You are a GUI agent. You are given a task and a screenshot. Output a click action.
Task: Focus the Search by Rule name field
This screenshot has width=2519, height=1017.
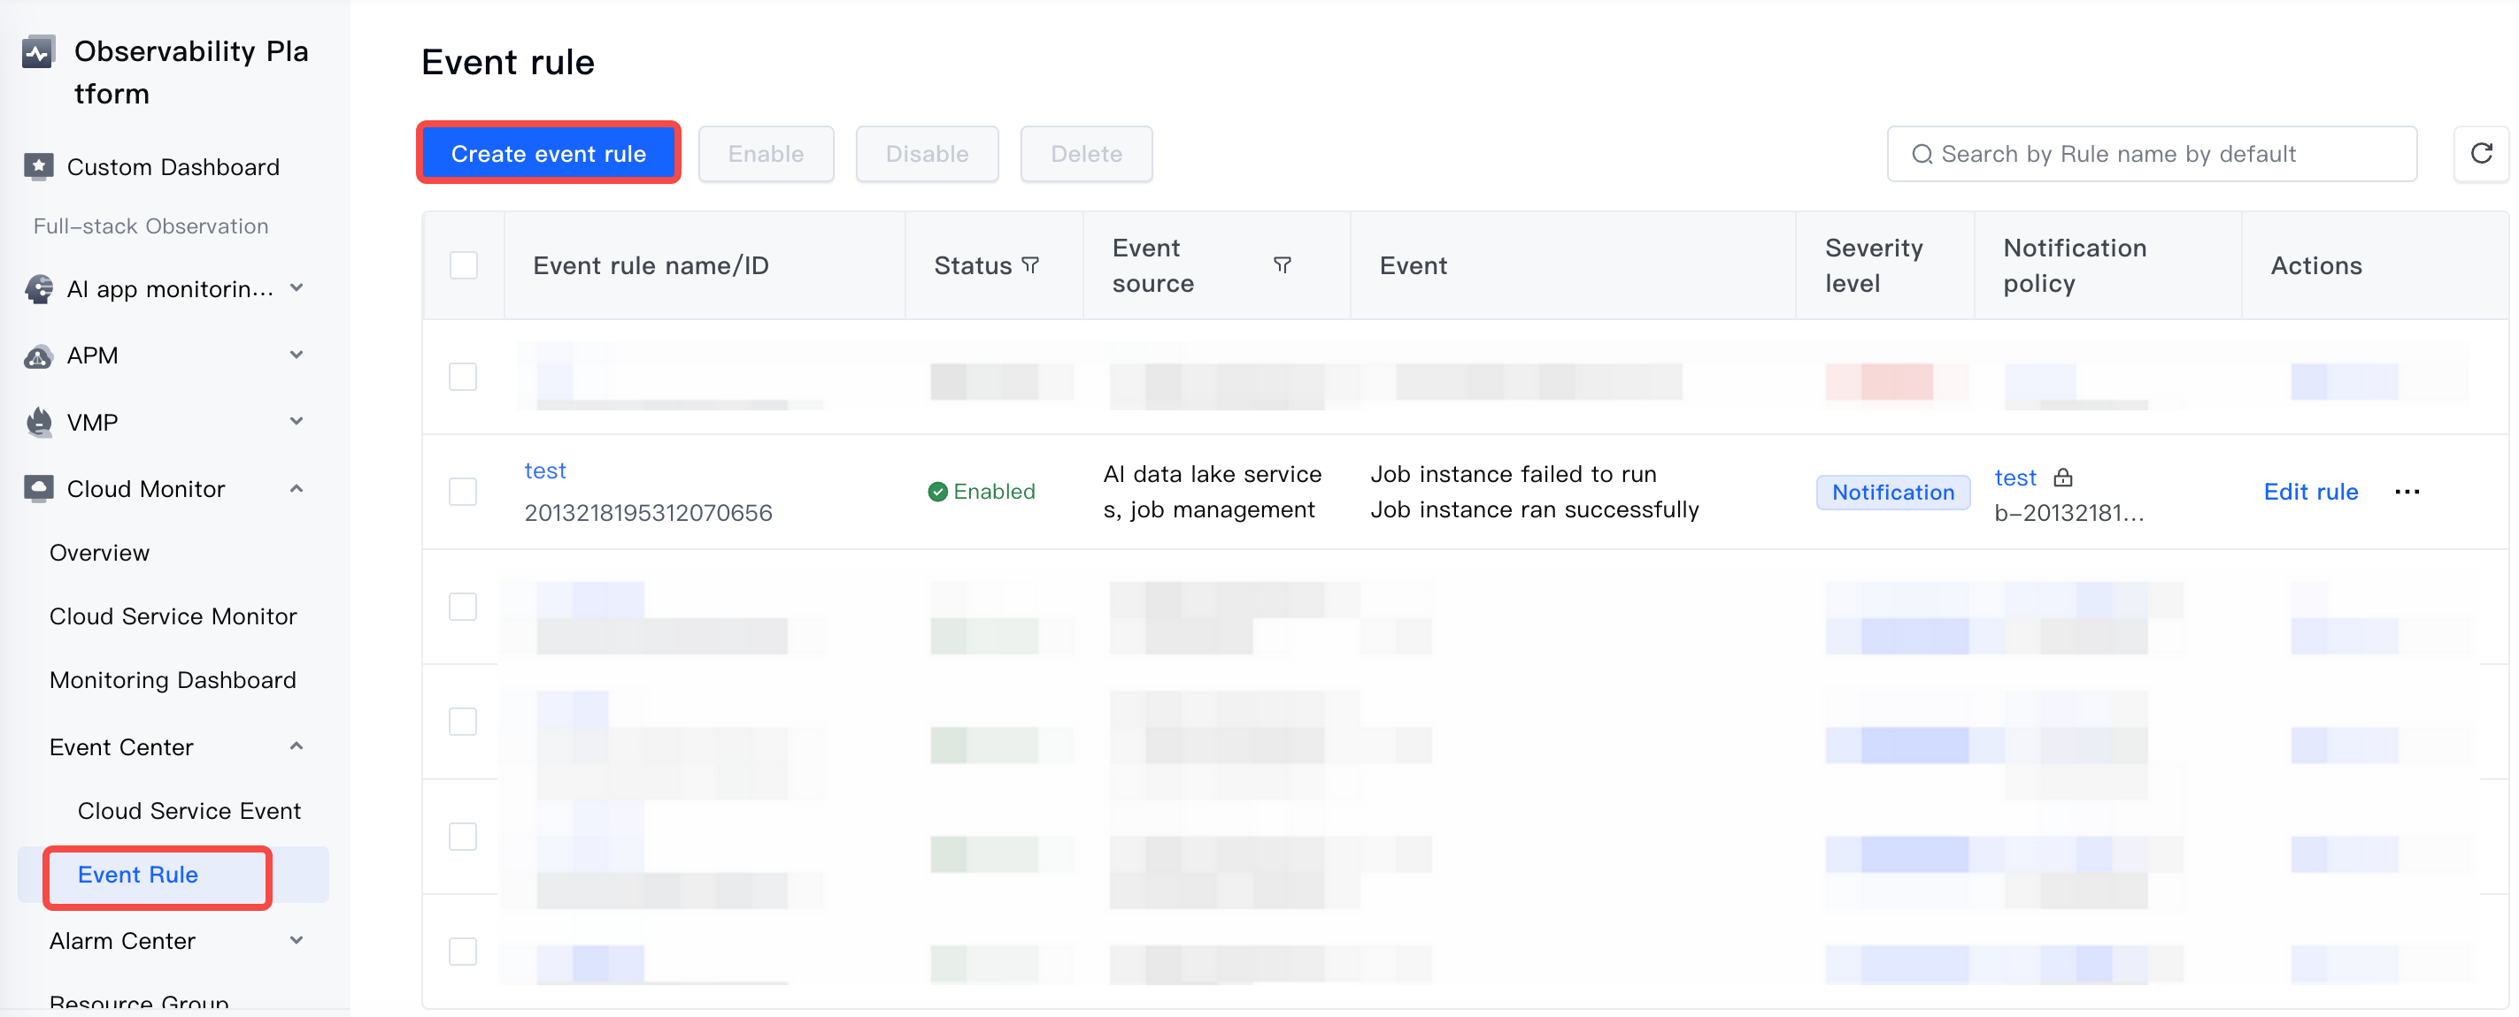tap(2153, 153)
